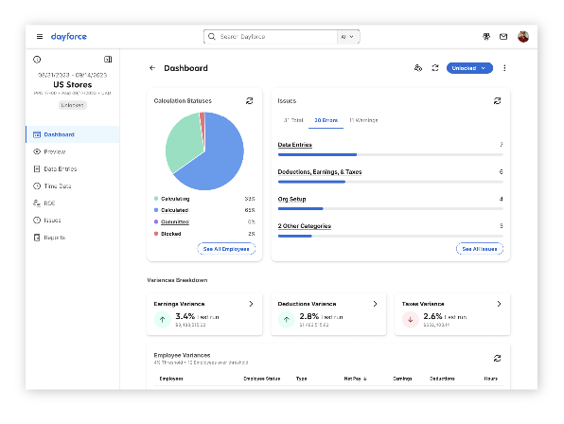The height and width of the screenshot is (424, 564).
Task: Open ROE in sidebar
Action: 73,203
